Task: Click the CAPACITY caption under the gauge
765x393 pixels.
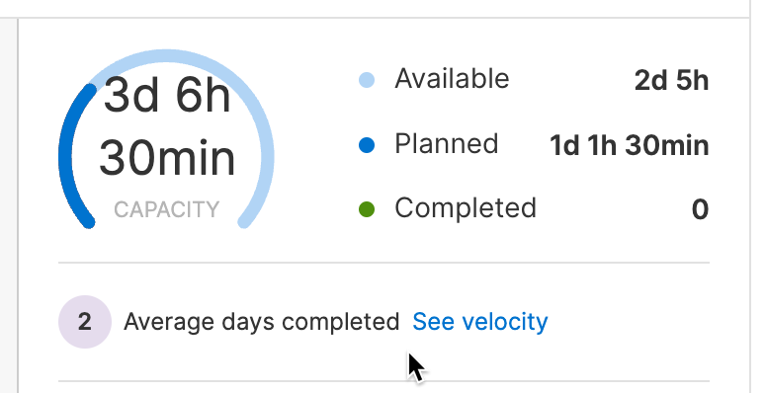Action: point(167,209)
